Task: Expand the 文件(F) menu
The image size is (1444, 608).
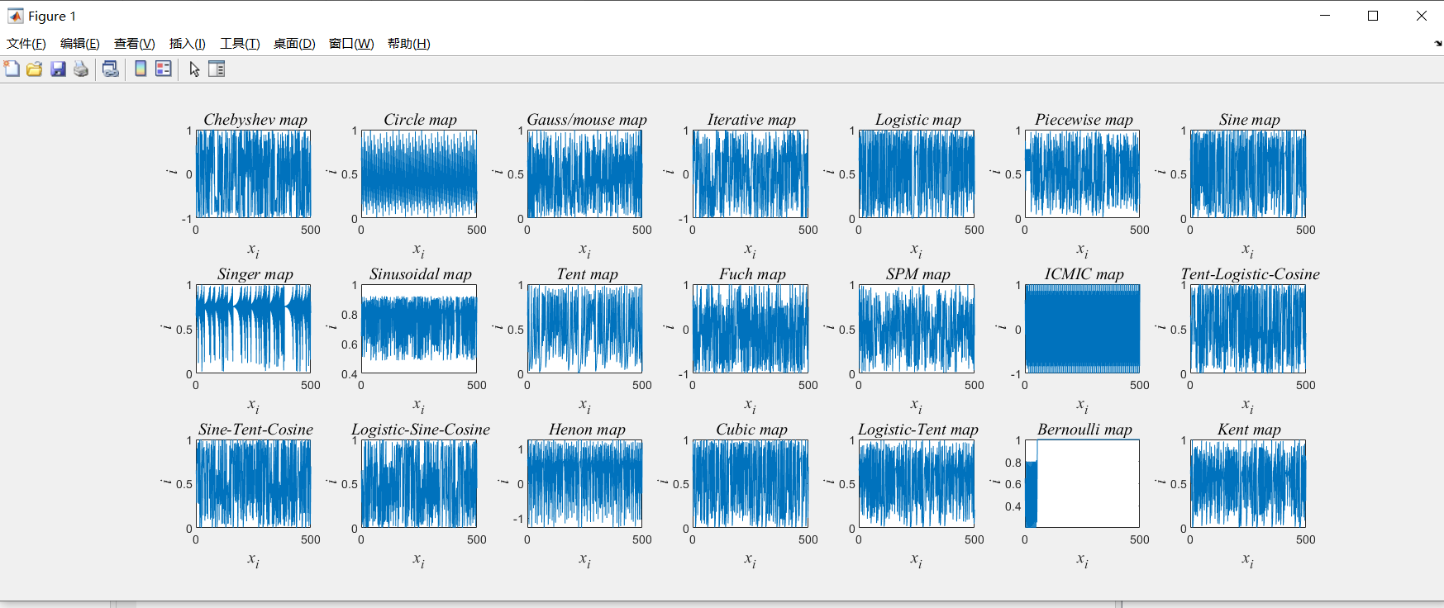Action: click(x=26, y=44)
